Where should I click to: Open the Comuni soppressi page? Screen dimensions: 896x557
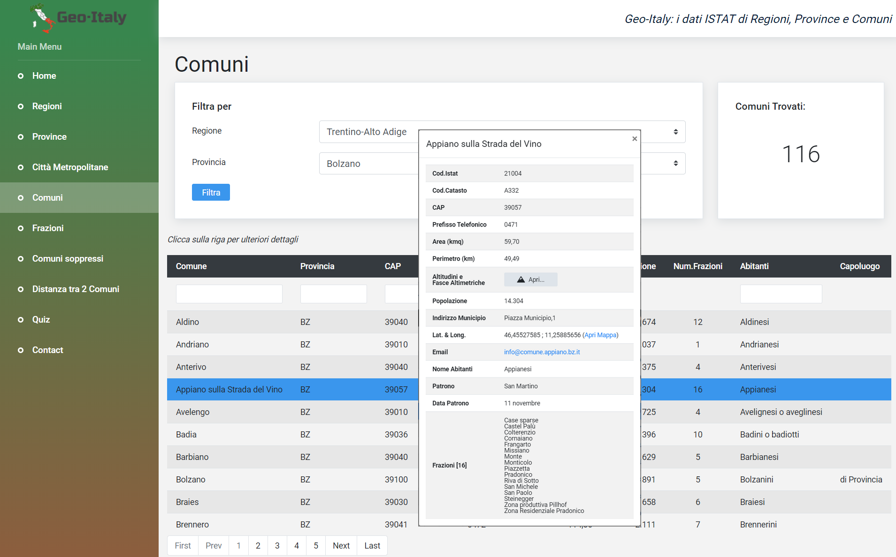tap(68, 259)
